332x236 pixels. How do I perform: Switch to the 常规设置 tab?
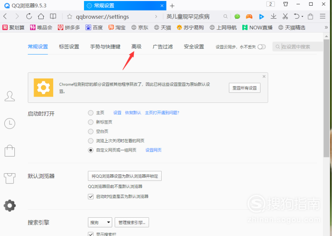(x=38, y=47)
